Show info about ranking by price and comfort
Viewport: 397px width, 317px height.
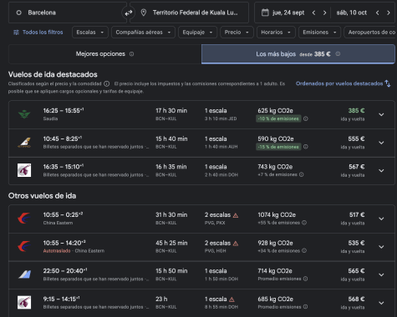pos(106,83)
